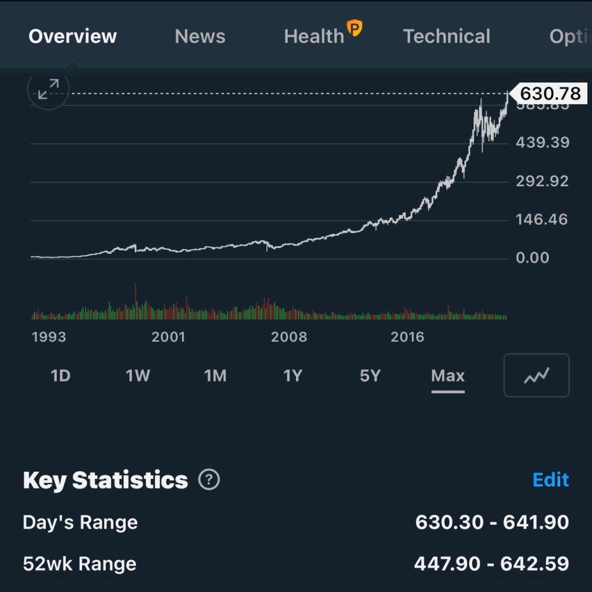
Task: Open the partially visible Options tab
Action: coord(569,36)
